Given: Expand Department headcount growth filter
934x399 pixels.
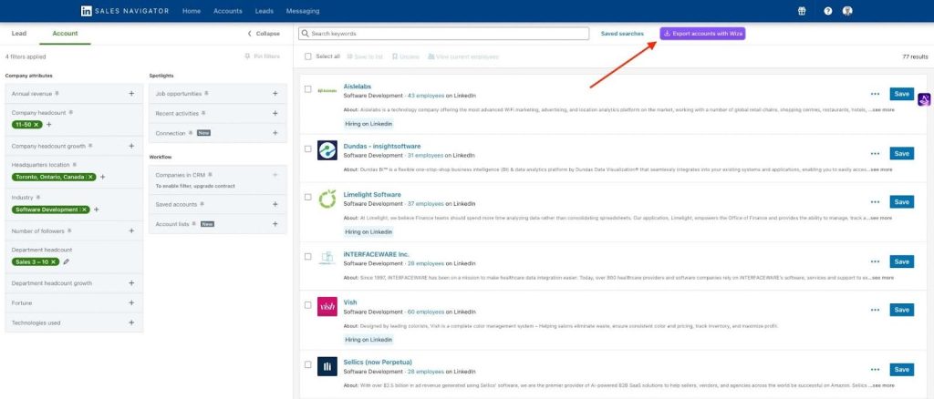Looking at the screenshot, I should point(131,283).
